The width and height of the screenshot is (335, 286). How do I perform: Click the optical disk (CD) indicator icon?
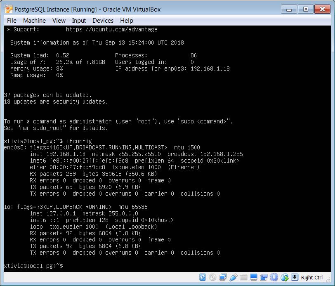pos(212,277)
